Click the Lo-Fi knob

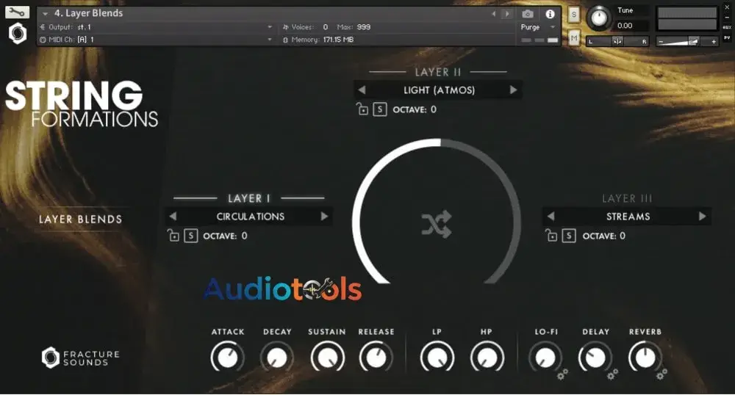click(x=545, y=358)
